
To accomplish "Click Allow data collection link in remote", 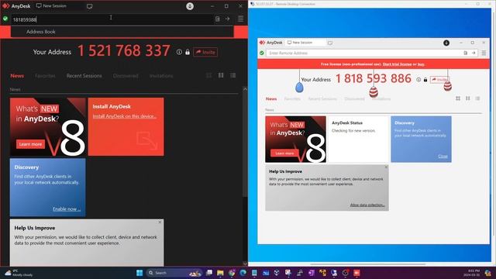I will point(367,205).
